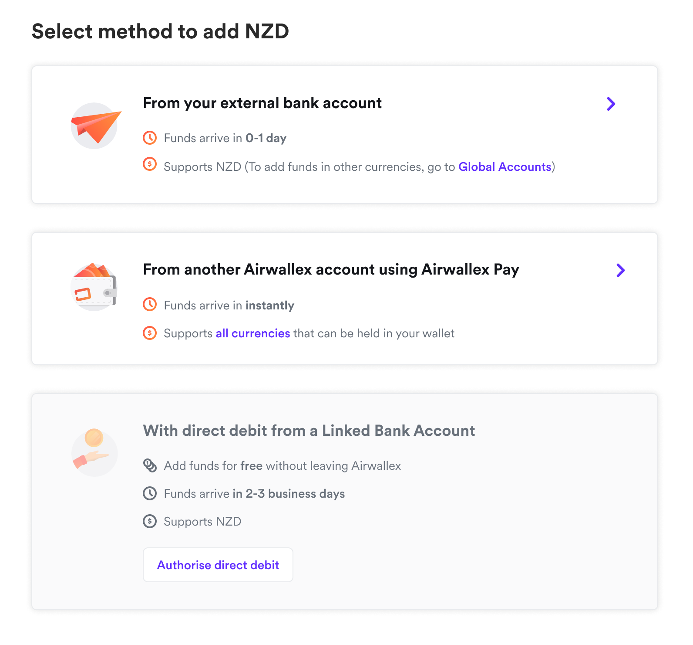Image resolution: width=693 pixels, height=645 pixels.
Task: Click the wallet illustration icon
Action: click(x=94, y=288)
